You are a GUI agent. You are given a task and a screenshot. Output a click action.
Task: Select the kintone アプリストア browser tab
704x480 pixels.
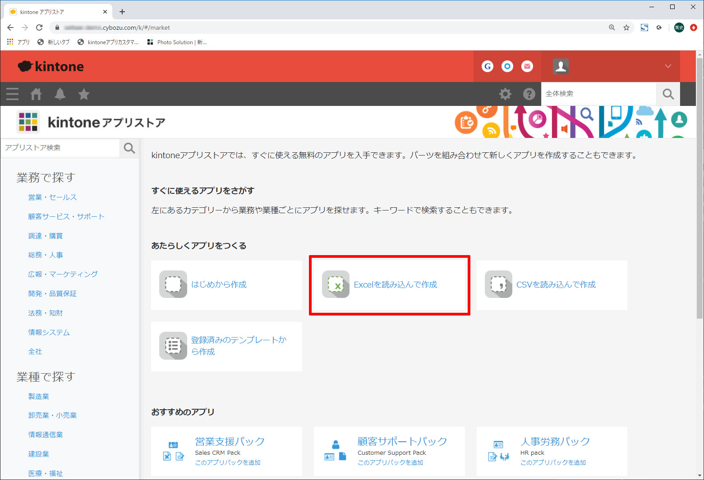[x=58, y=12]
